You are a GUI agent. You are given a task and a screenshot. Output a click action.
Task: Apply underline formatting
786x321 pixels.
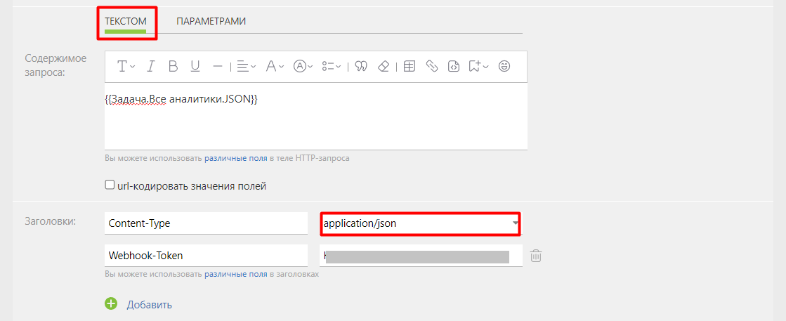coord(195,66)
